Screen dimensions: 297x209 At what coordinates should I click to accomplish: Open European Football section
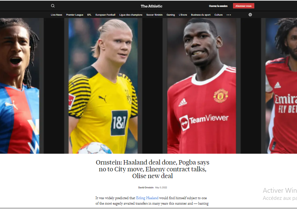105,15
